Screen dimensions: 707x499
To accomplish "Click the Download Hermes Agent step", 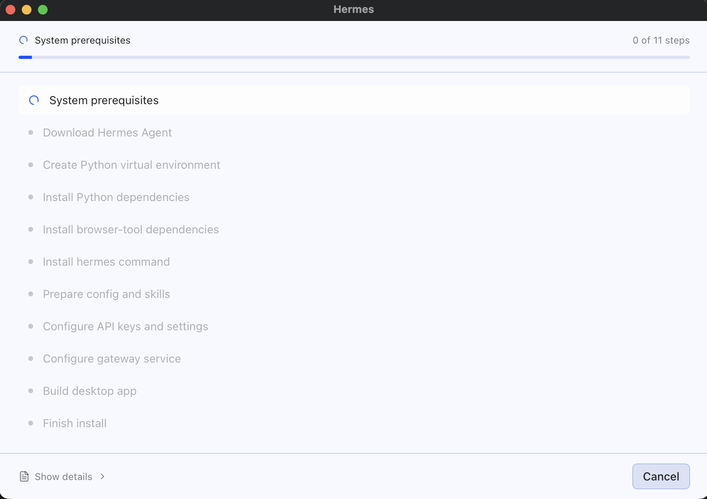I will pos(107,132).
